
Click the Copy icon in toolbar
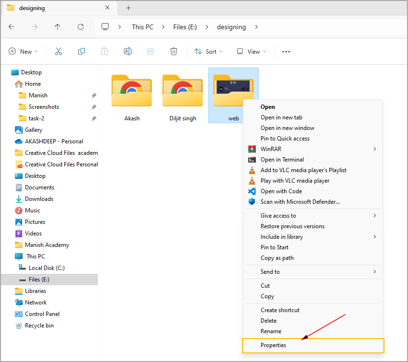[x=82, y=52]
